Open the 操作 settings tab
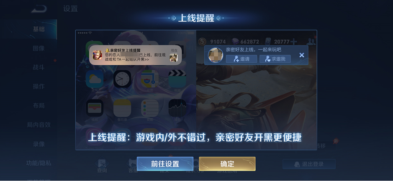The image size is (393, 181). (39, 87)
